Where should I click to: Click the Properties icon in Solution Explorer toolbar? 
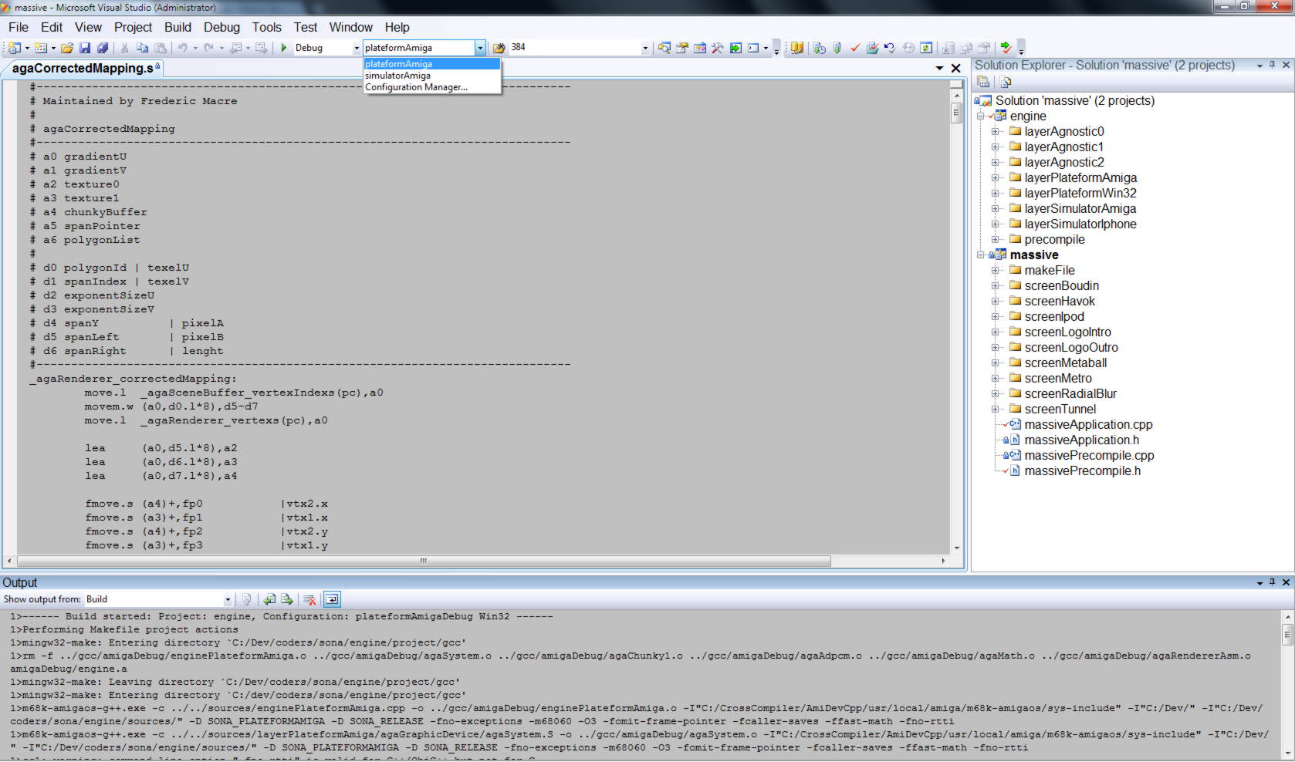983,82
